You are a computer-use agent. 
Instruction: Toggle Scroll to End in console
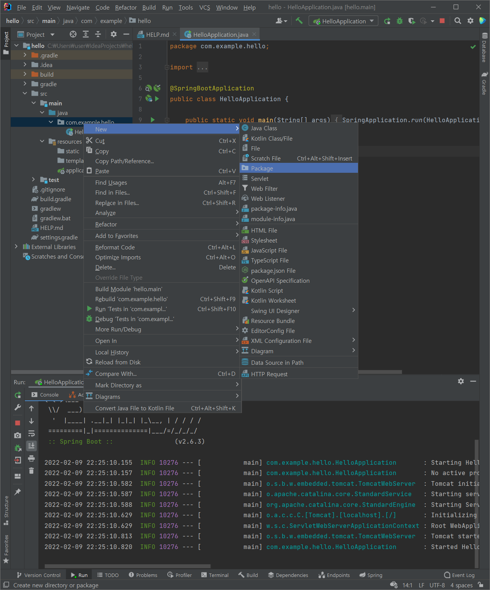(x=31, y=446)
